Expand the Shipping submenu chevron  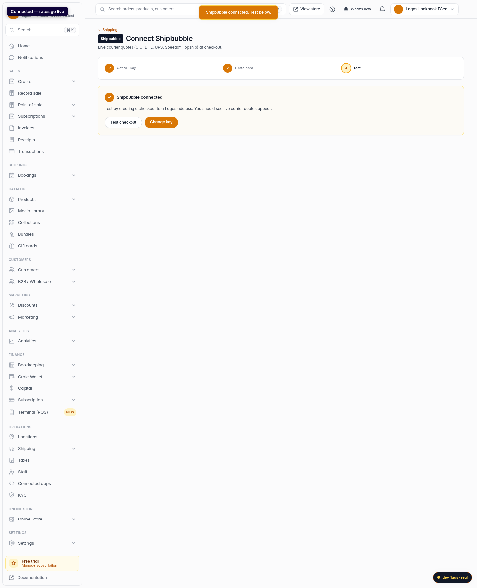(74, 449)
